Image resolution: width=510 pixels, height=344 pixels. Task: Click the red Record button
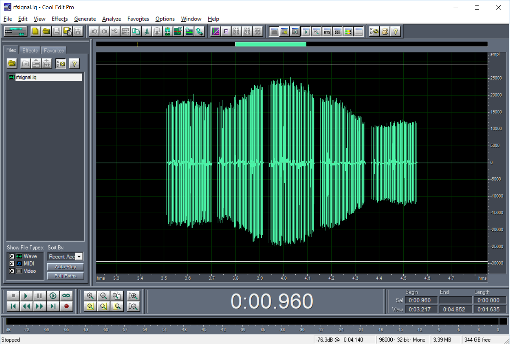(x=66, y=306)
